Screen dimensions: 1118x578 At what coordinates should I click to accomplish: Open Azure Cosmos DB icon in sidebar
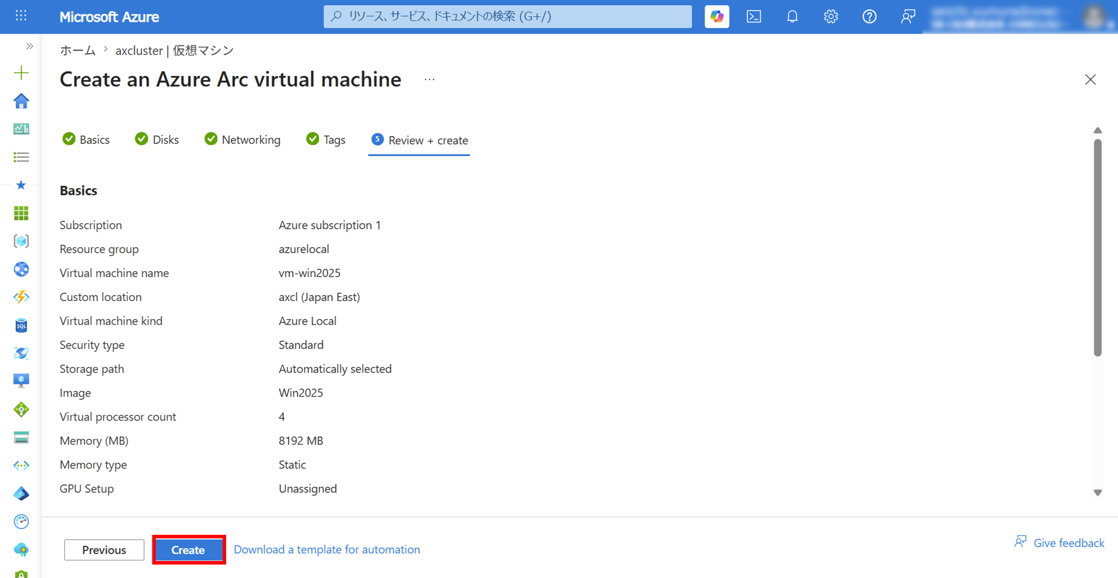tap(21, 353)
